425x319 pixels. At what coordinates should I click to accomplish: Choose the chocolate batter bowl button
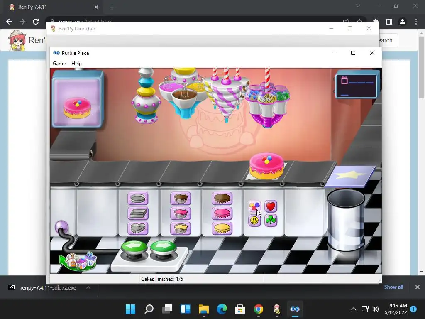[x=181, y=199]
